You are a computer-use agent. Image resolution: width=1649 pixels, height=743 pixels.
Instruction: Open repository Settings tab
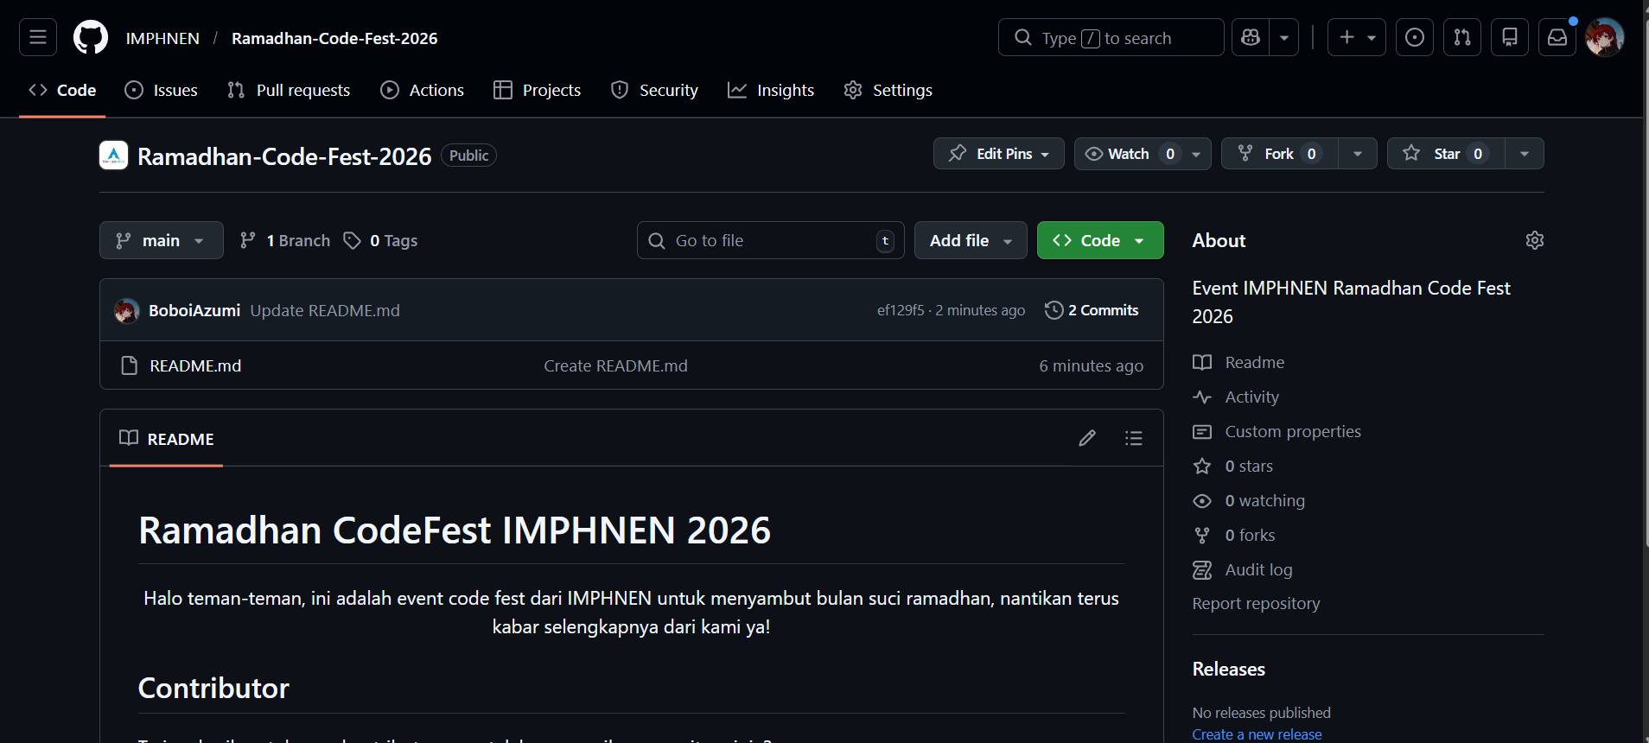click(x=888, y=90)
